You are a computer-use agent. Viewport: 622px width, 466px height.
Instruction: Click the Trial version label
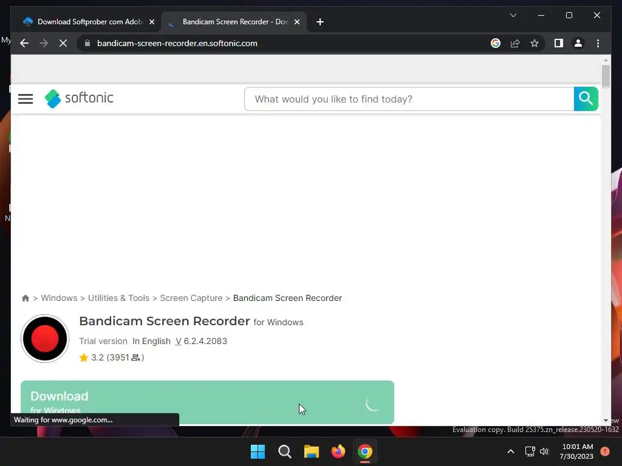[103, 341]
